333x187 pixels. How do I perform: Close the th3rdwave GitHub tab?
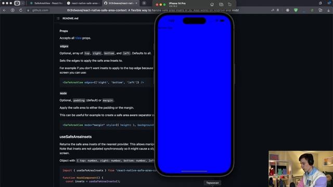pos(136,3)
